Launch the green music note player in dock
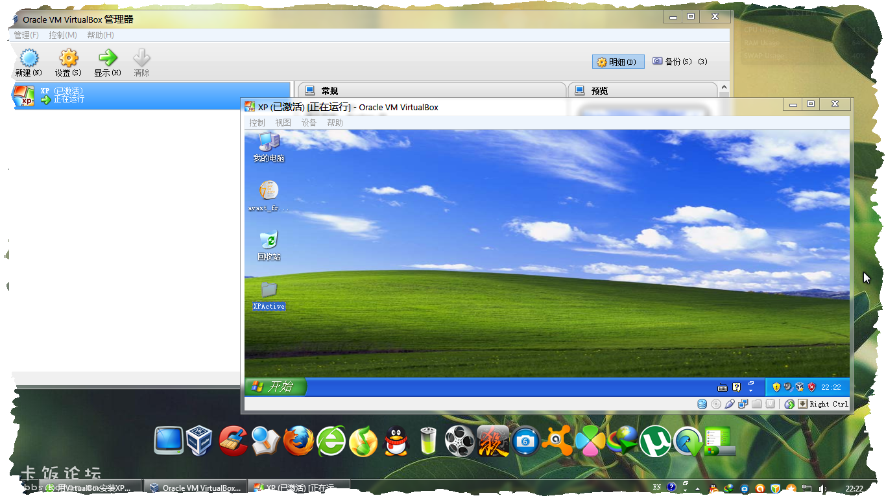The height and width of the screenshot is (498, 886). 363,442
